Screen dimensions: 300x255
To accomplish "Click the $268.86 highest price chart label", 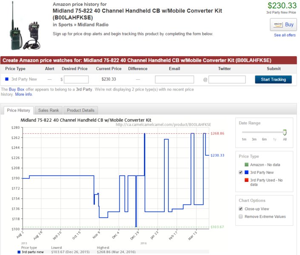I will point(217,133).
